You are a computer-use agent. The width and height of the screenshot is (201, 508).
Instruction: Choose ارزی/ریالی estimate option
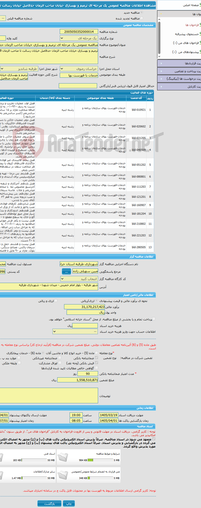[97, 301]
